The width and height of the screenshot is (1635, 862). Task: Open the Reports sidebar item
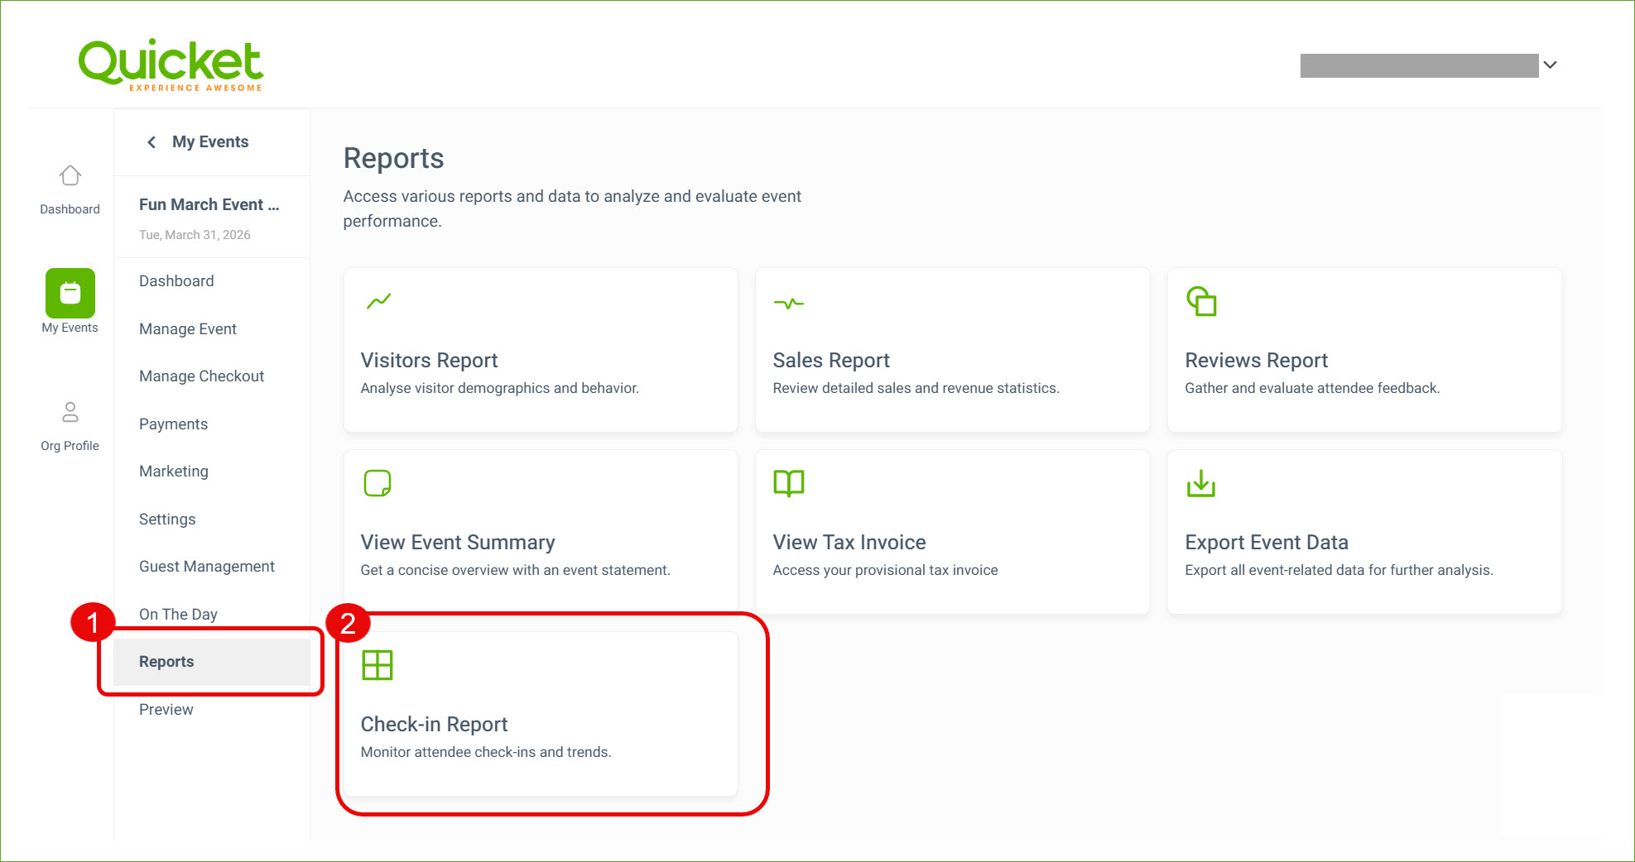click(166, 662)
